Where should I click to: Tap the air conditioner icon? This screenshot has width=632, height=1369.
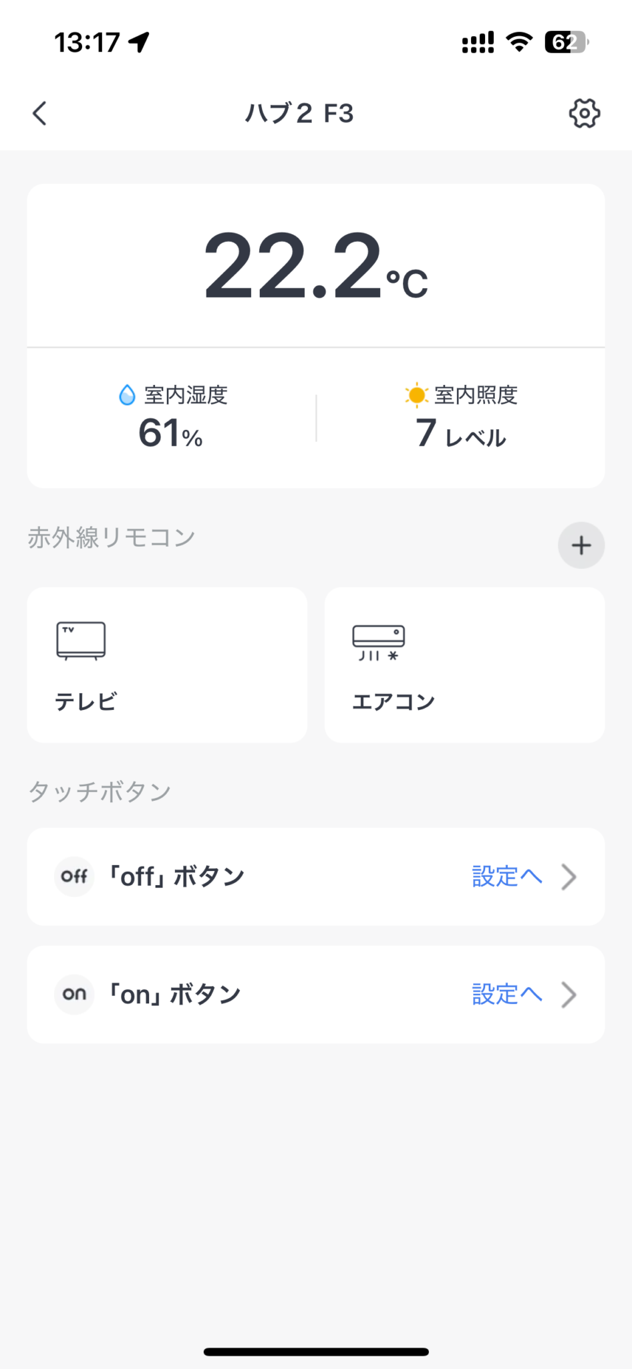tap(378, 642)
